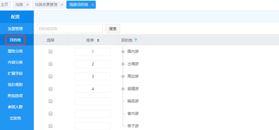Image resolution: width=279 pixels, height=130 pixels.
Task: Expand the 周边游 tree node
Action: click(123, 76)
